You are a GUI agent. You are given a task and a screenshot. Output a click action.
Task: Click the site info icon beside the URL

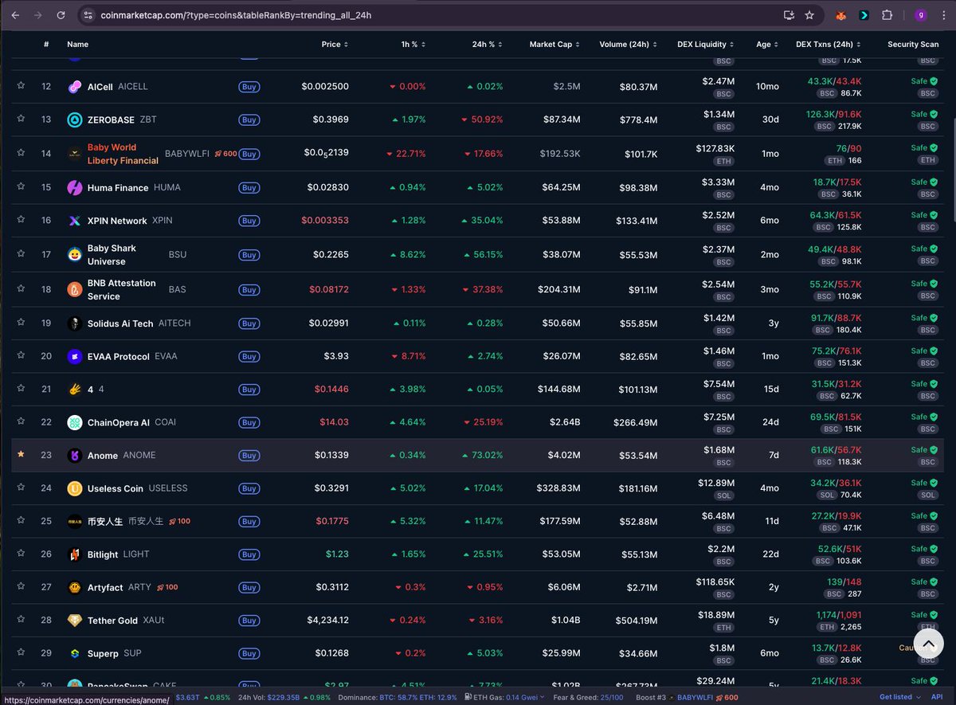(88, 15)
